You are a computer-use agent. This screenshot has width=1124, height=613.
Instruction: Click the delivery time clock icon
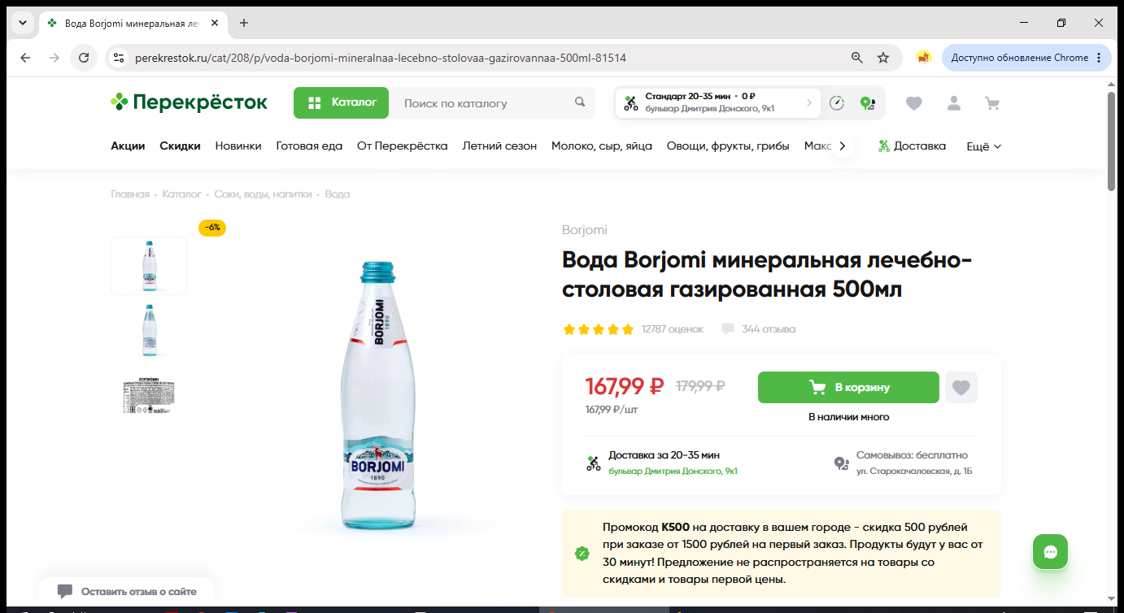[x=837, y=103]
